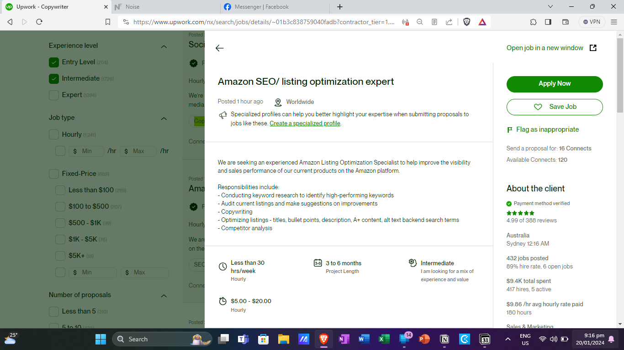Launch Microsoft Teams from the taskbar
The width and height of the screenshot is (624, 350).
coord(243,339)
